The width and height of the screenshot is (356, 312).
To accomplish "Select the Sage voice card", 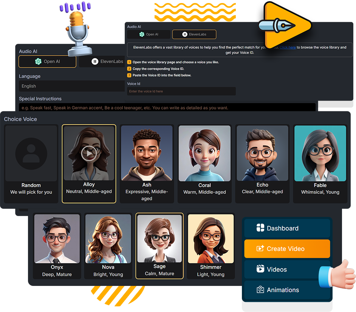I will point(159,246).
